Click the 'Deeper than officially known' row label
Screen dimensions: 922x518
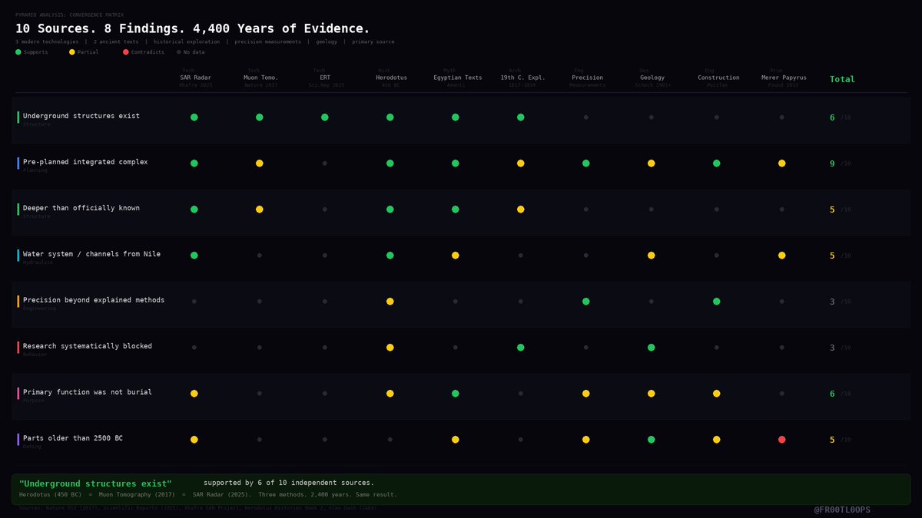click(81, 208)
